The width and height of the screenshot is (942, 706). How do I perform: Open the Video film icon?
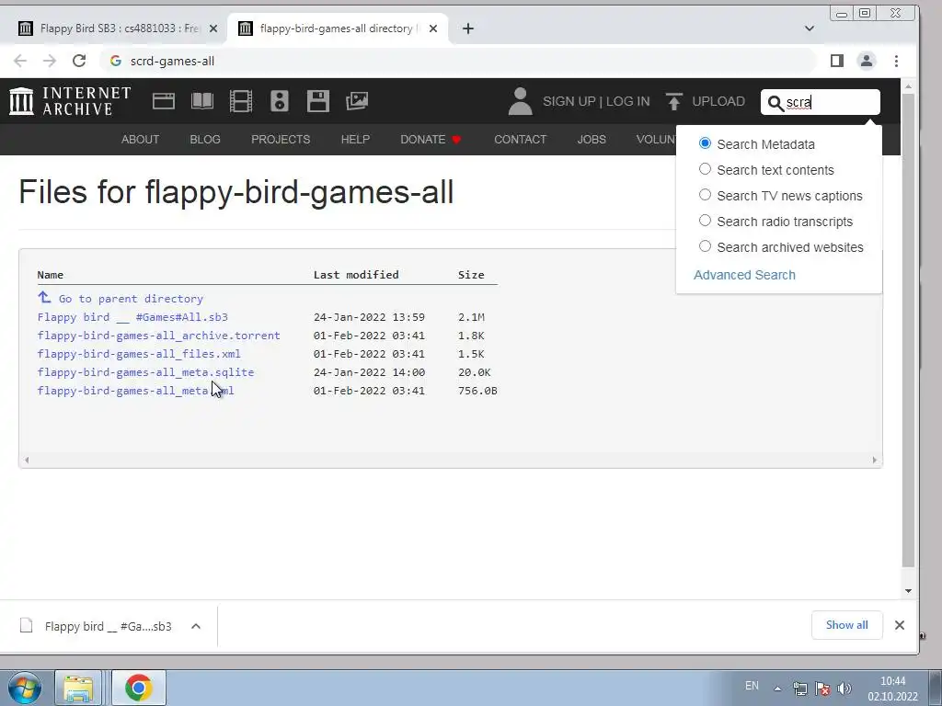[x=241, y=101]
